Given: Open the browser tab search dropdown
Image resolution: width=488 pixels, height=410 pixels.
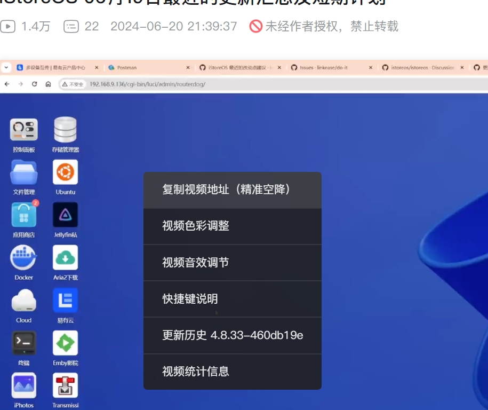Looking at the screenshot, I should click(x=6, y=68).
